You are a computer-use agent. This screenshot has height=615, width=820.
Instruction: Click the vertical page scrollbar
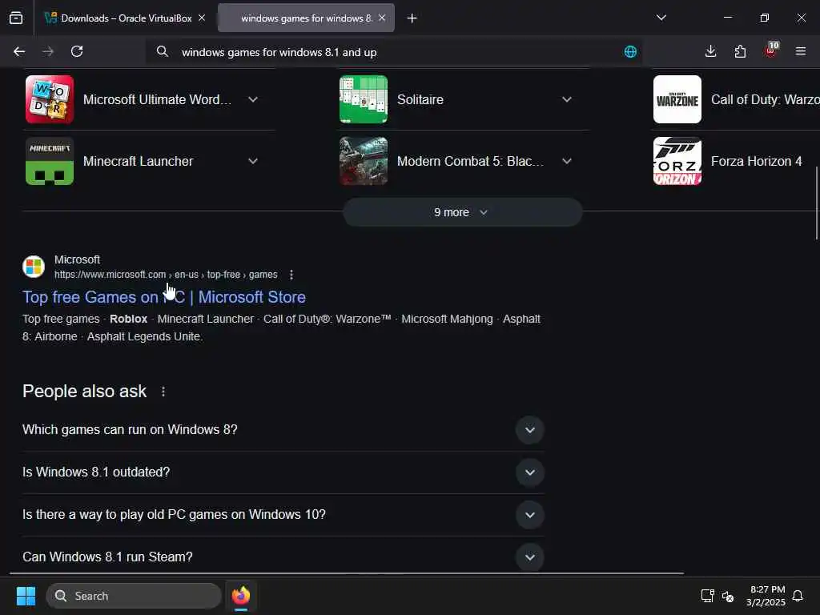pyautogui.click(x=817, y=203)
